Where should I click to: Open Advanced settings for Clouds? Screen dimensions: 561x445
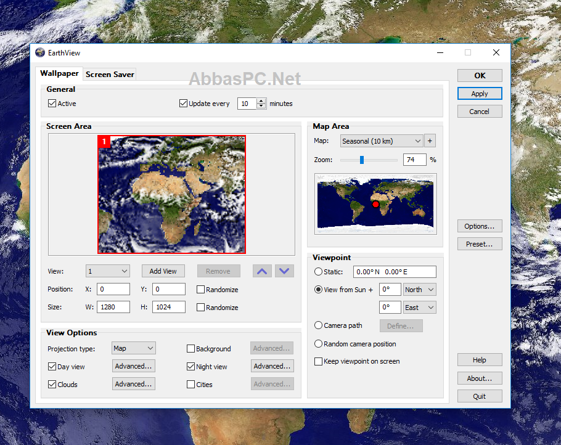(x=133, y=384)
